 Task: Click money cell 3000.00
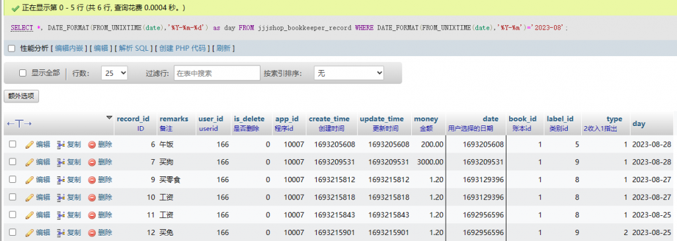430,162
